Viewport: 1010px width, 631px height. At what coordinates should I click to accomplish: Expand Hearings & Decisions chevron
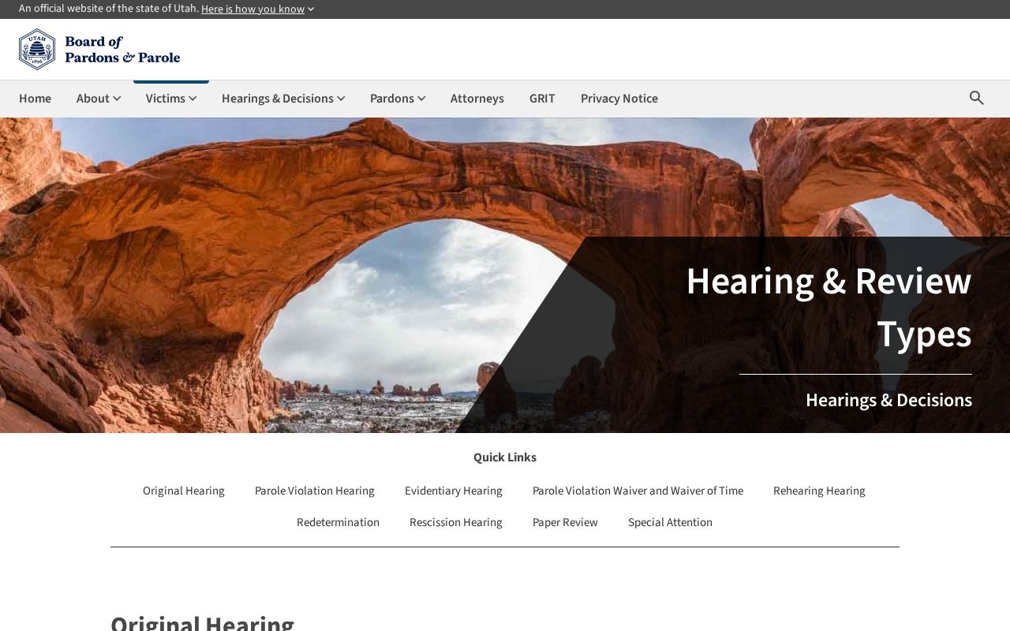coord(341,99)
